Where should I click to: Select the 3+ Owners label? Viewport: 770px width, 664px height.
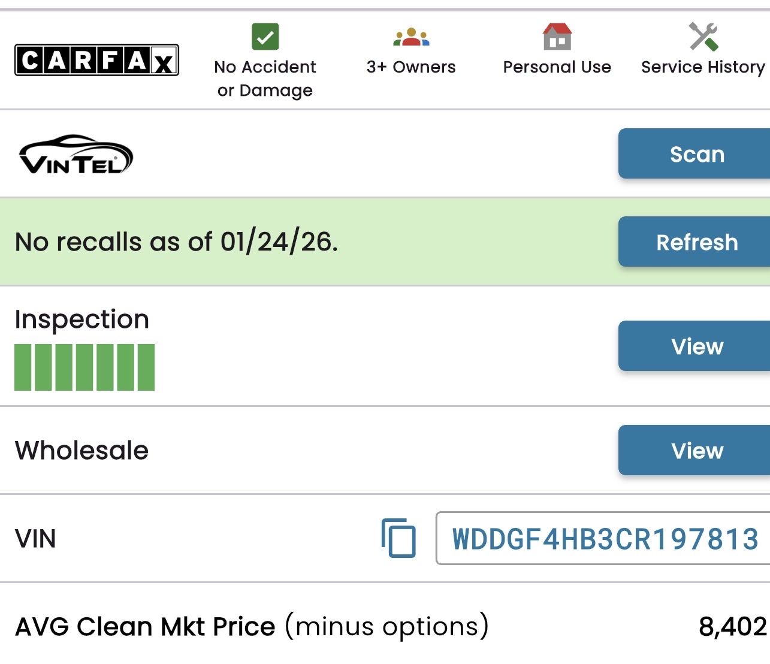click(x=411, y=67)
